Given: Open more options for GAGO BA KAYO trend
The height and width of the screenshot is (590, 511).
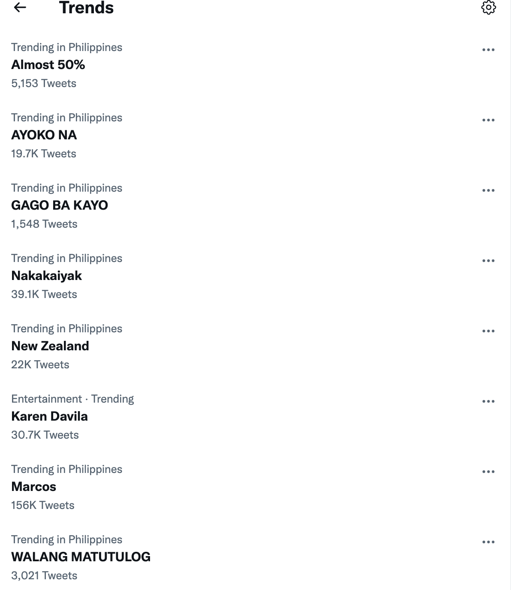Looking at the screenshot, I should pos(488,190).
